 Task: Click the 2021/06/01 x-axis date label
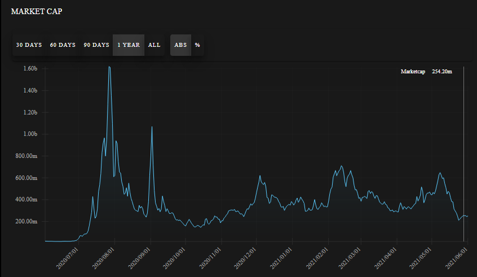[456, 258]
